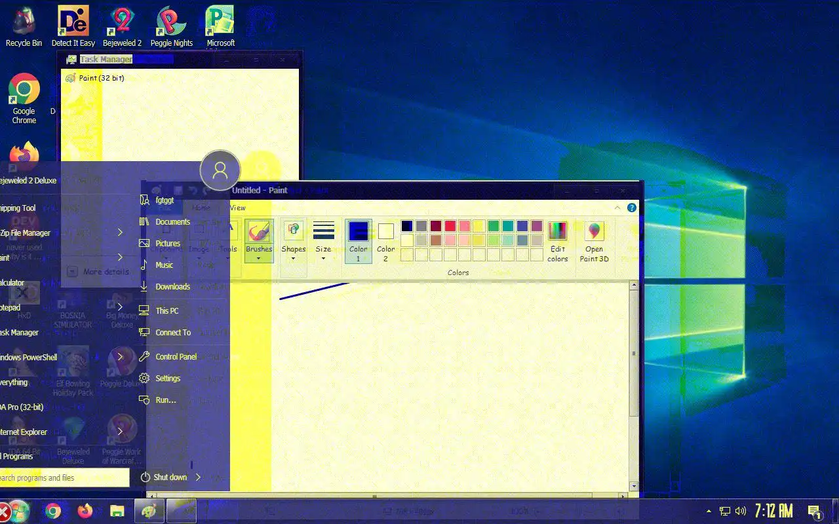Open Firefox from the taskbar
The width and height of the screenshot is (839, 524).
coord(85,511)
